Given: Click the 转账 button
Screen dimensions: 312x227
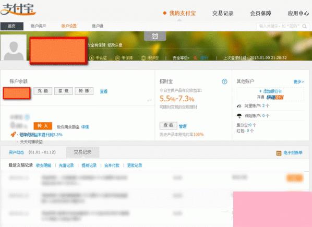Looking at the screenshot, I should [x=84, y=91].
